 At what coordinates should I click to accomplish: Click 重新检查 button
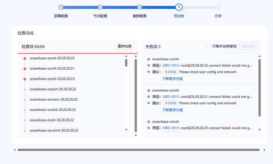125,46
